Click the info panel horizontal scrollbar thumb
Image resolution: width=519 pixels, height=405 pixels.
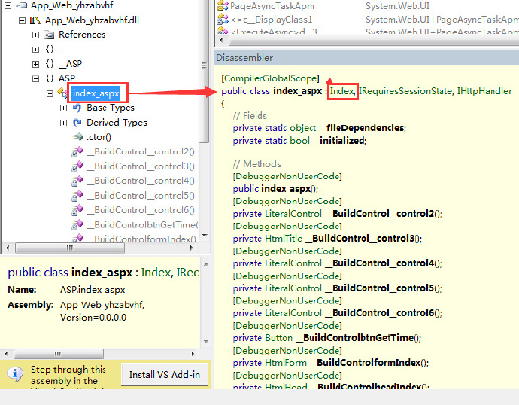point(58,354)
